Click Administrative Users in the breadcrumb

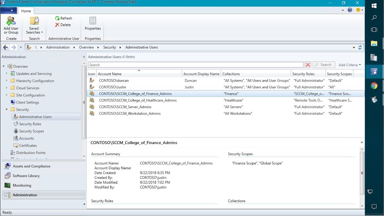click(x=142, y=47)
